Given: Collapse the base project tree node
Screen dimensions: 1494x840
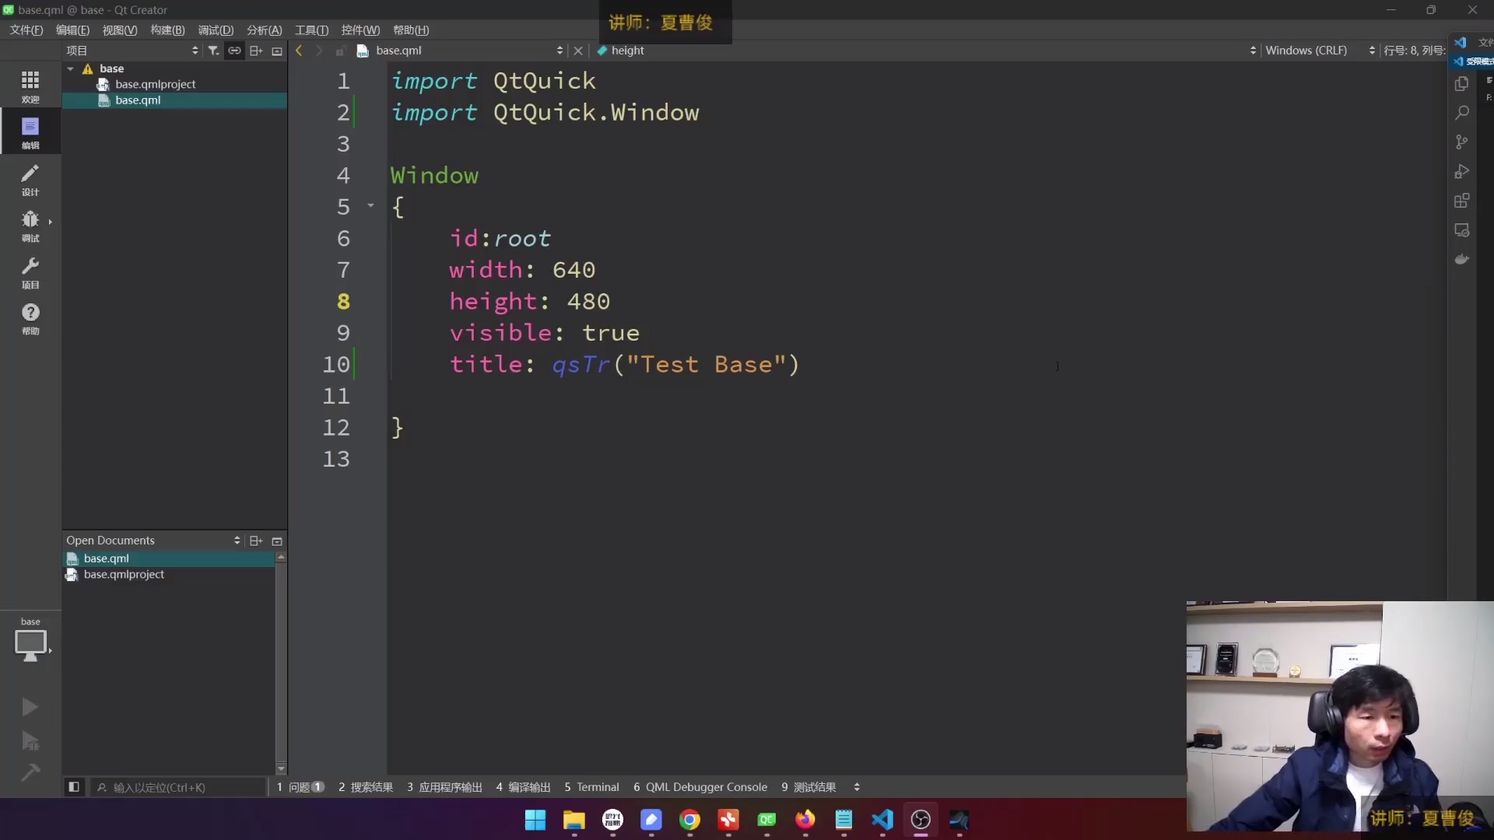Looking at the screenshot, I should 71,68.
